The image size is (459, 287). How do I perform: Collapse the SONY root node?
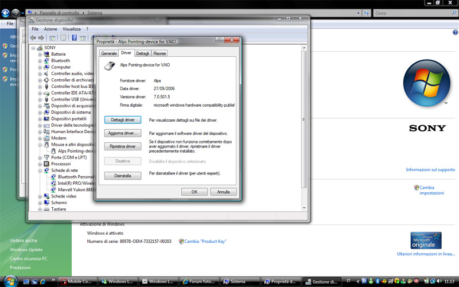pyautogui.click(x=33, y=48)
